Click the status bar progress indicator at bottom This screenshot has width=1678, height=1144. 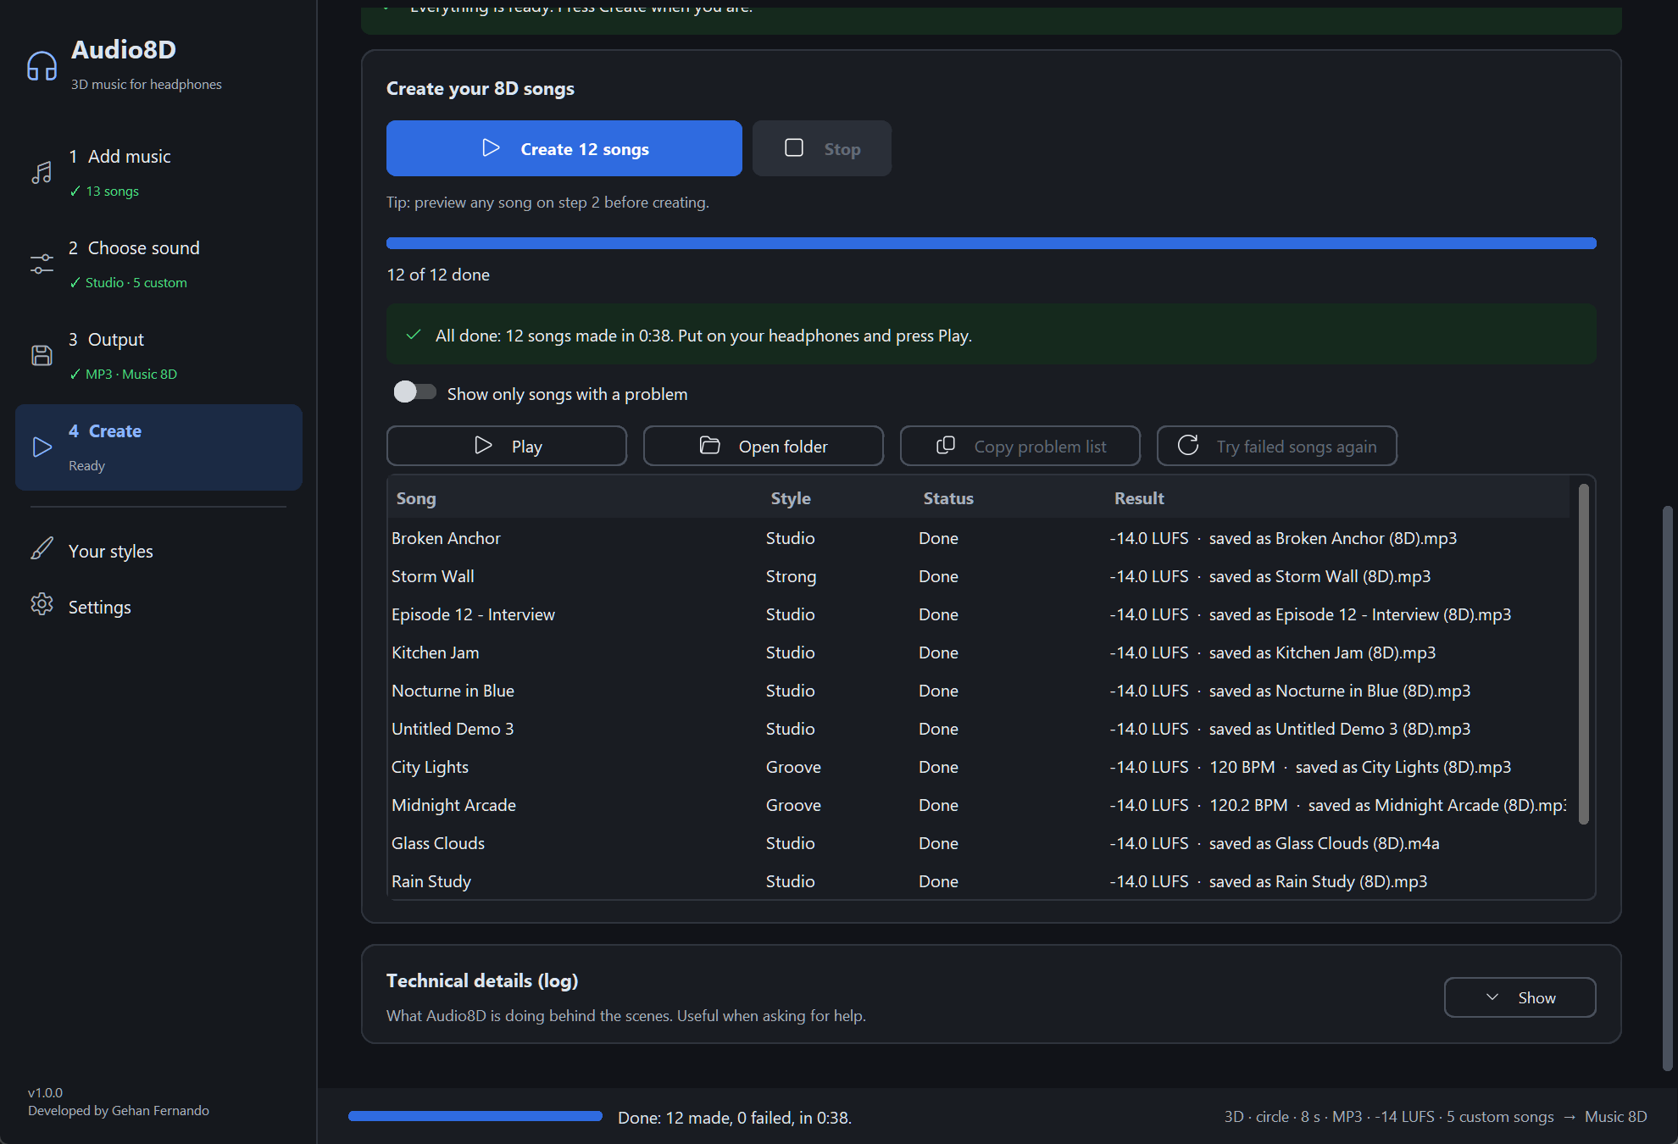(x=475, y=1117)
